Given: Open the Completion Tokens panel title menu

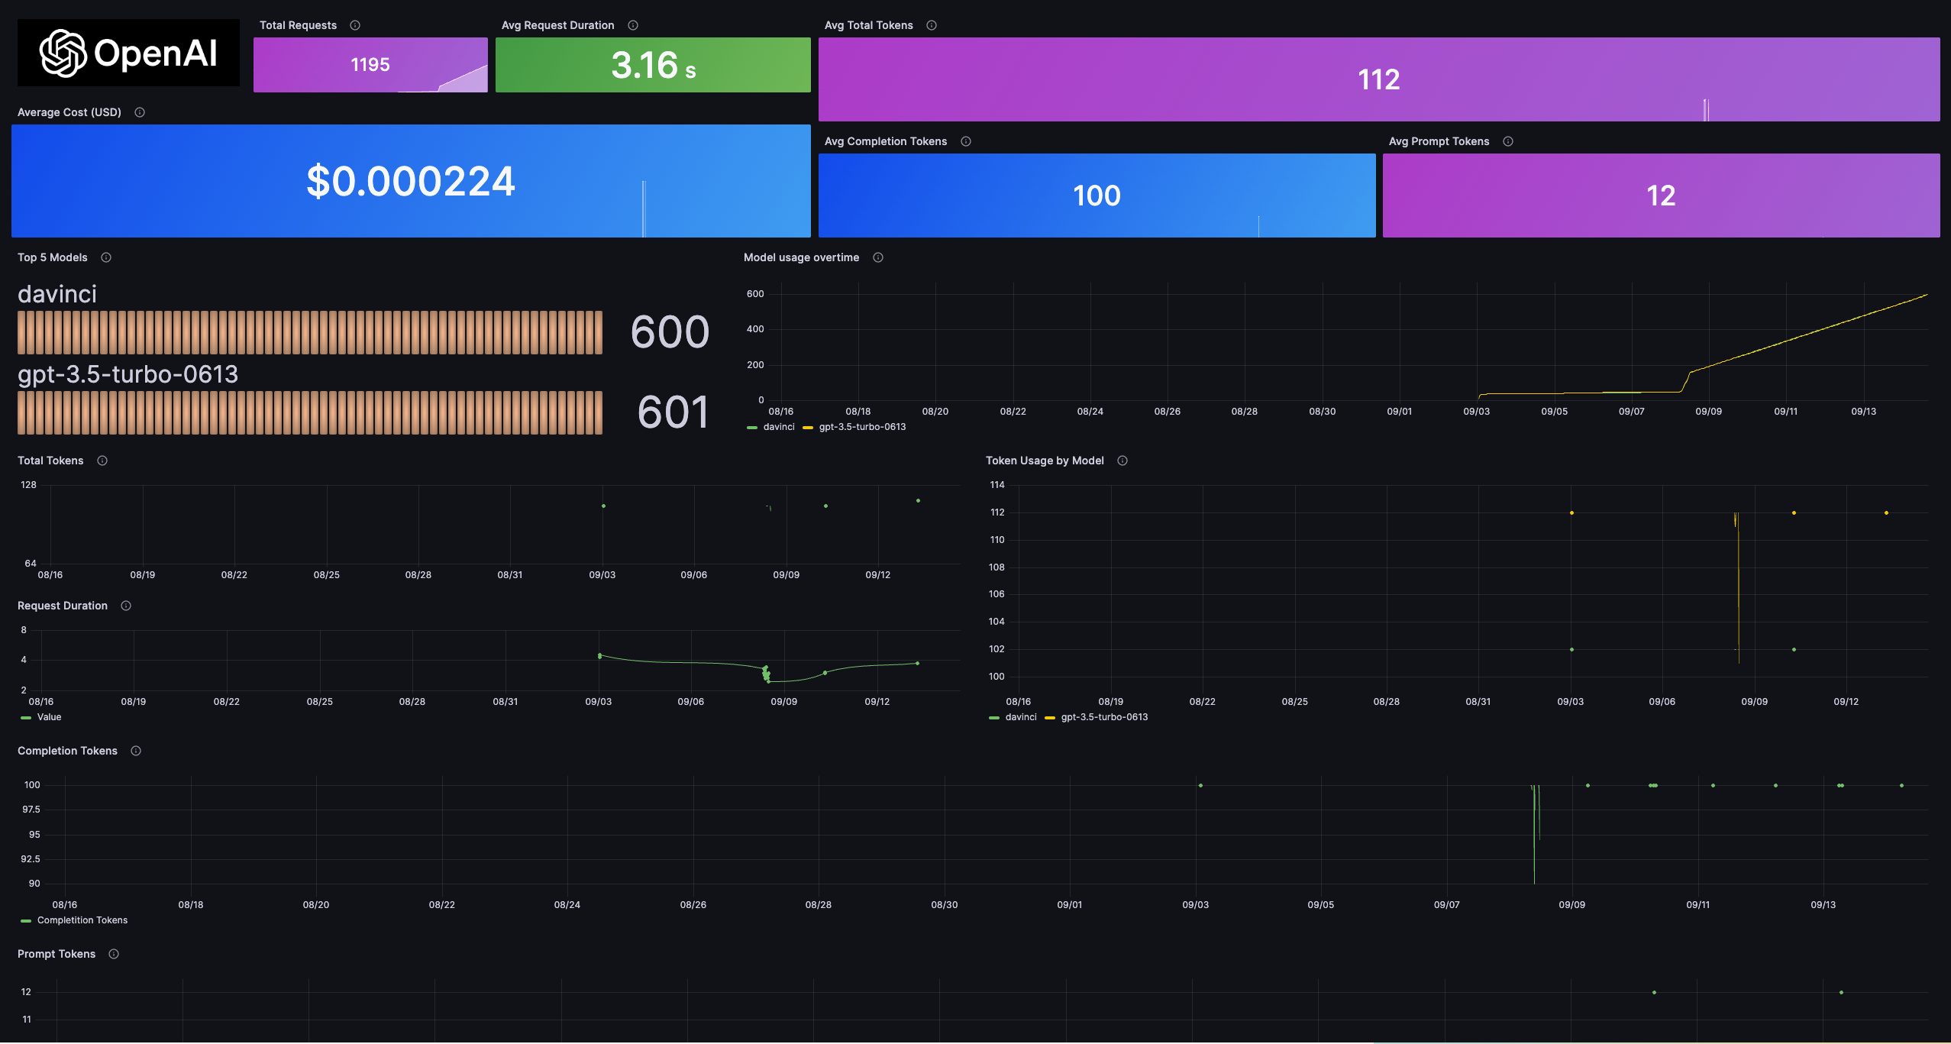Looking at the screenshot, I should pyautogui.click(x=67, y=751).
